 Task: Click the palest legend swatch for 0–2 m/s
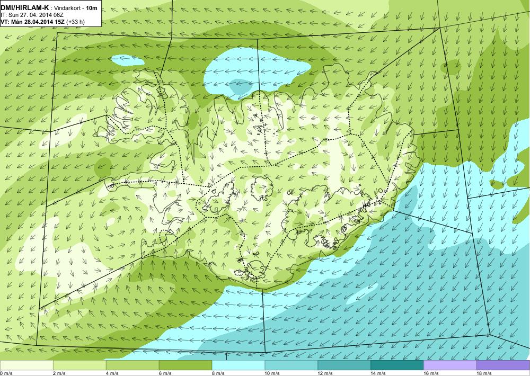pyautogui.click(x=26, y=365)
